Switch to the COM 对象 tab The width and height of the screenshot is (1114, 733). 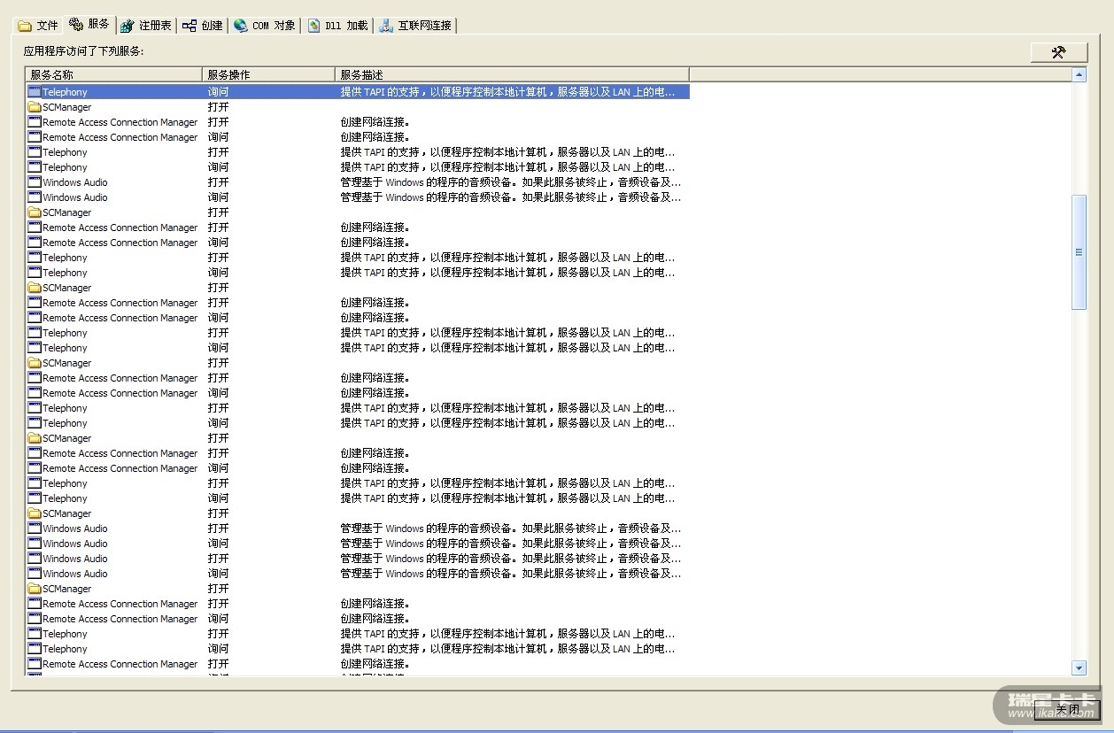[264, 26]
